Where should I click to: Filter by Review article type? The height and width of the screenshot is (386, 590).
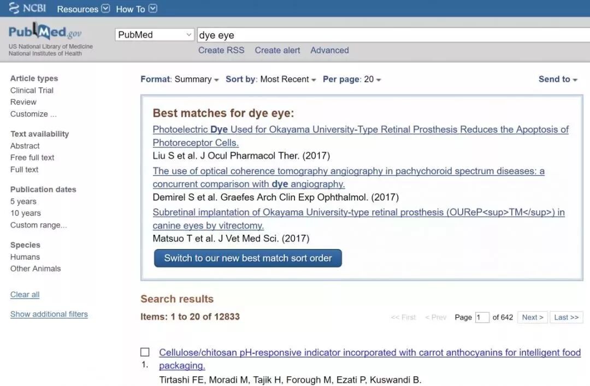23,102
